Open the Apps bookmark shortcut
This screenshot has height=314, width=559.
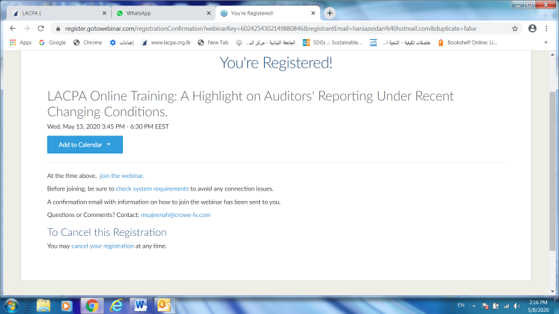point(21,43)
